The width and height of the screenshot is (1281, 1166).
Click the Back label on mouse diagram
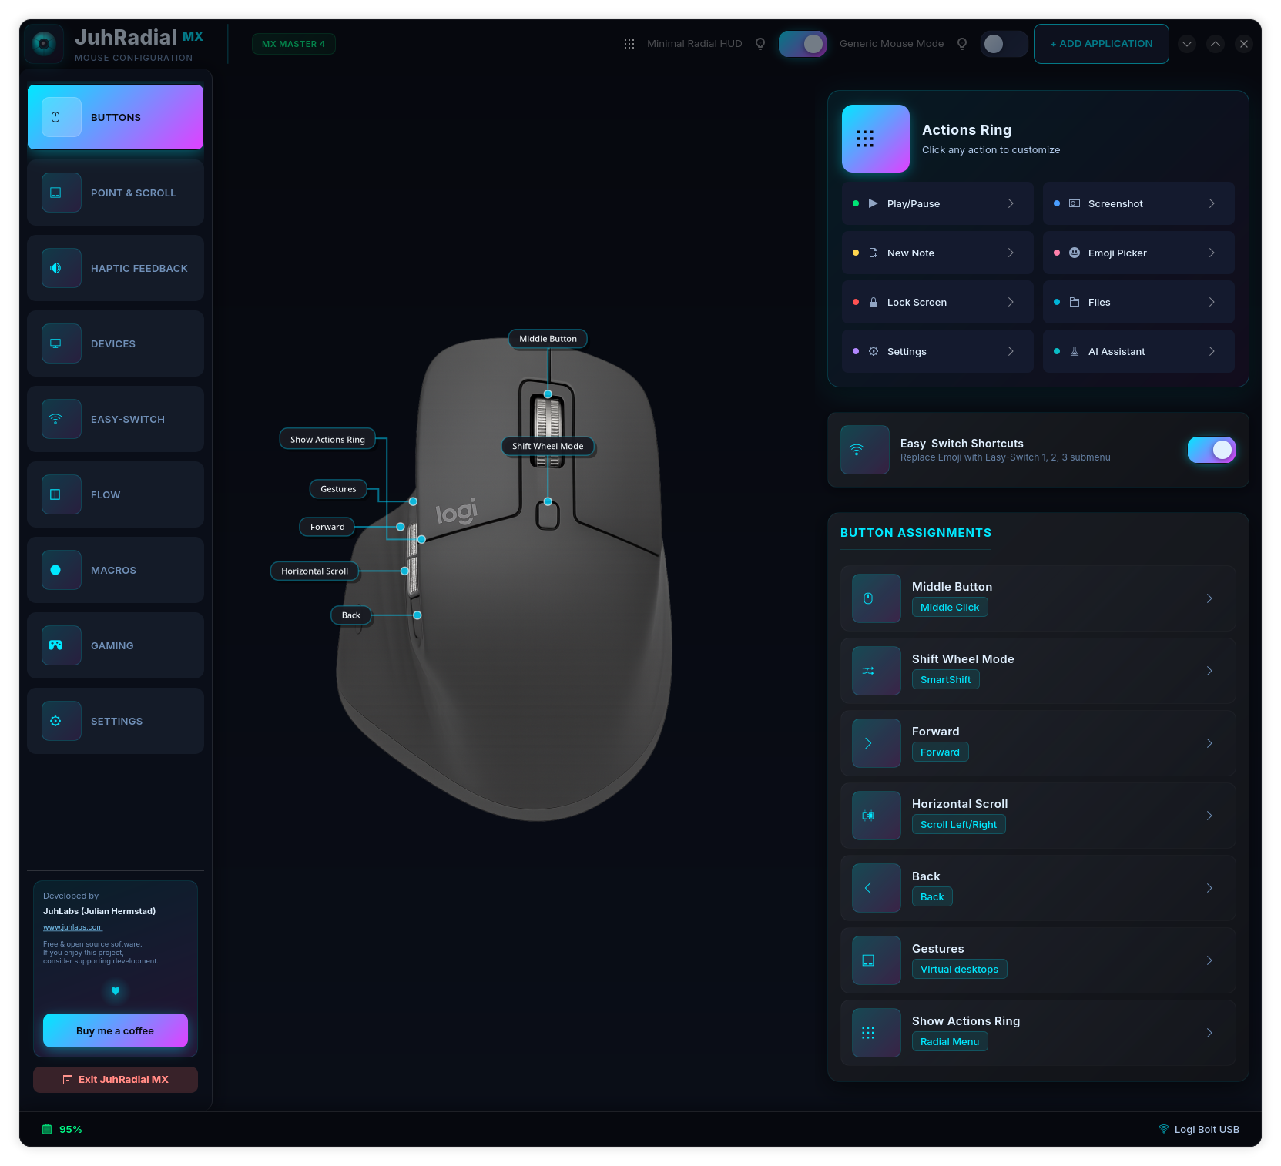click(x=351, y=615)
